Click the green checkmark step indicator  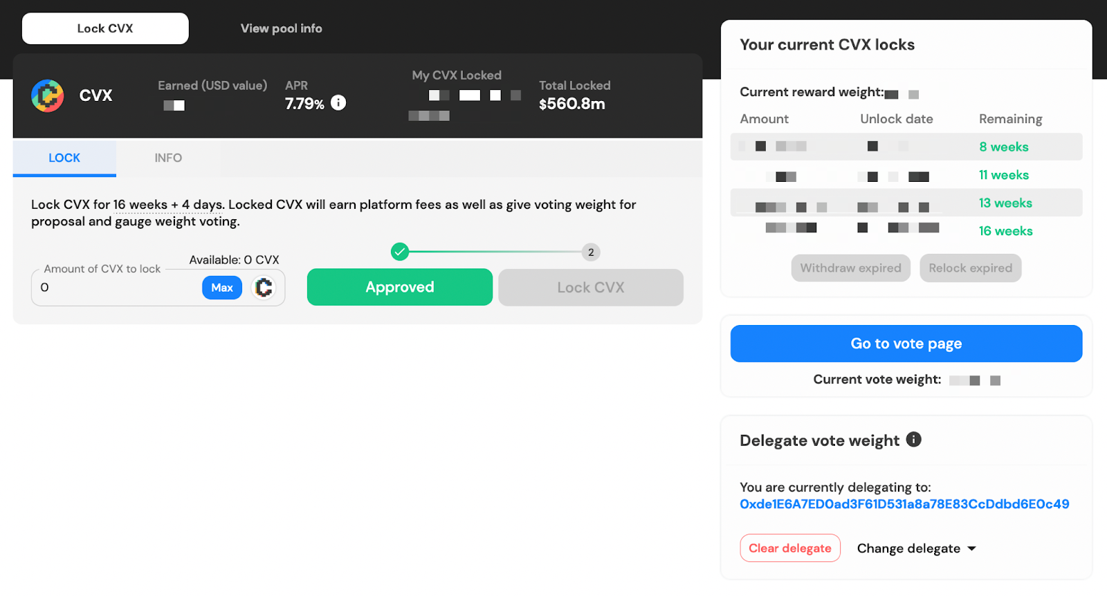coord(400,252)
